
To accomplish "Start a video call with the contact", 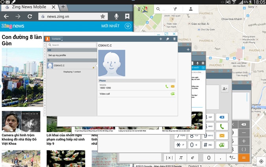I will 172,94.
